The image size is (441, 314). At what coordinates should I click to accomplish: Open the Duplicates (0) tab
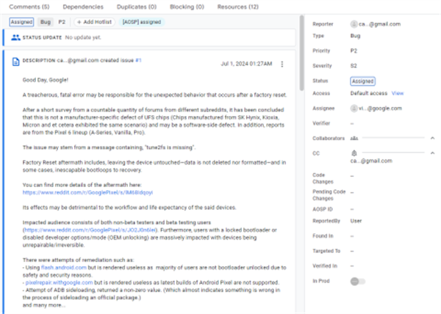coord(137,7)
